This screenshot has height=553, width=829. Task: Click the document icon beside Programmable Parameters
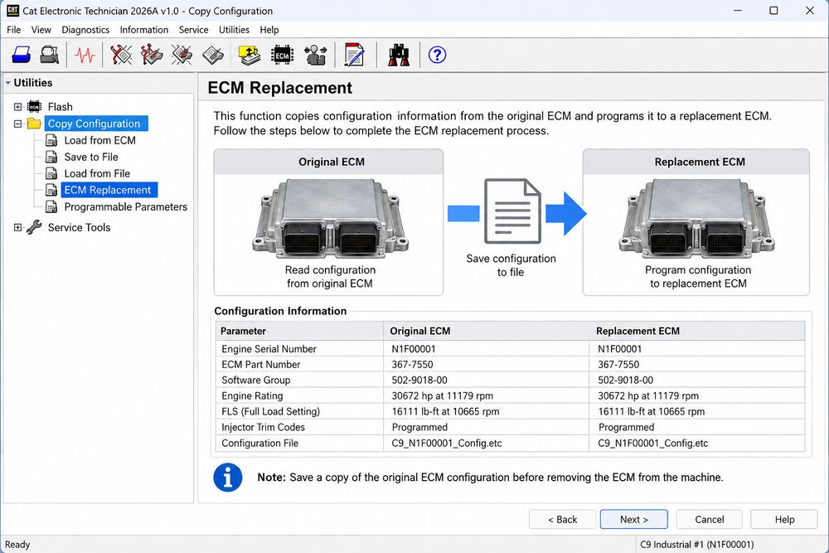pos(51,206)
